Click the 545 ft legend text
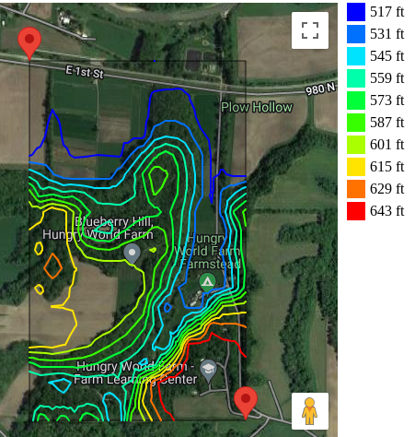415x437 pixels. 386,56
